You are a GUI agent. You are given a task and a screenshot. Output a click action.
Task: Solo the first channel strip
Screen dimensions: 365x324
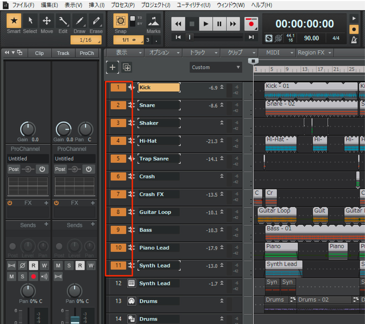point(22,277)
